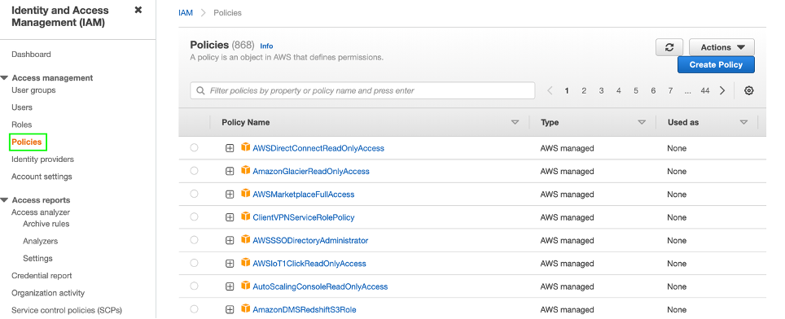Open Roles in sidebar
The width and height of the screenshot is (785, 319).
point(21,125)
